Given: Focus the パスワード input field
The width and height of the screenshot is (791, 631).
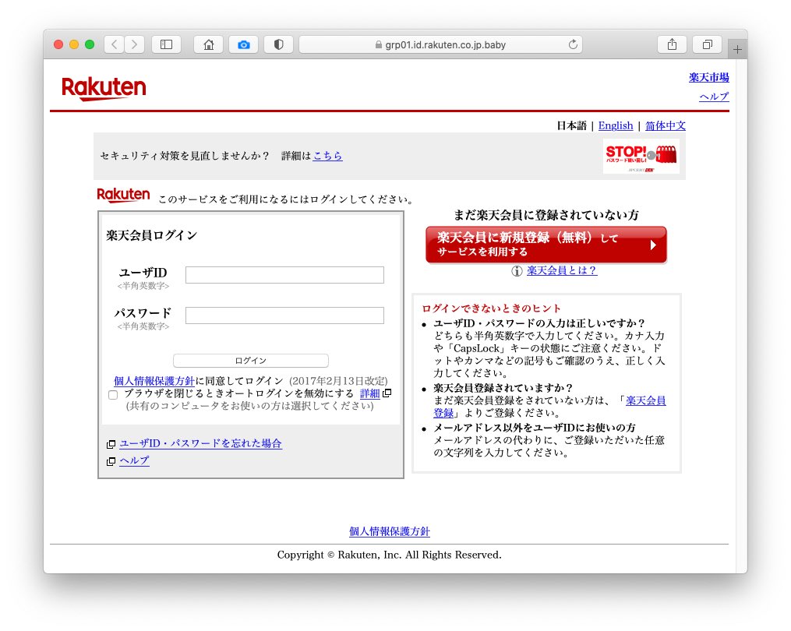Looking at the screenshot, I should click(x=284, y=315).
